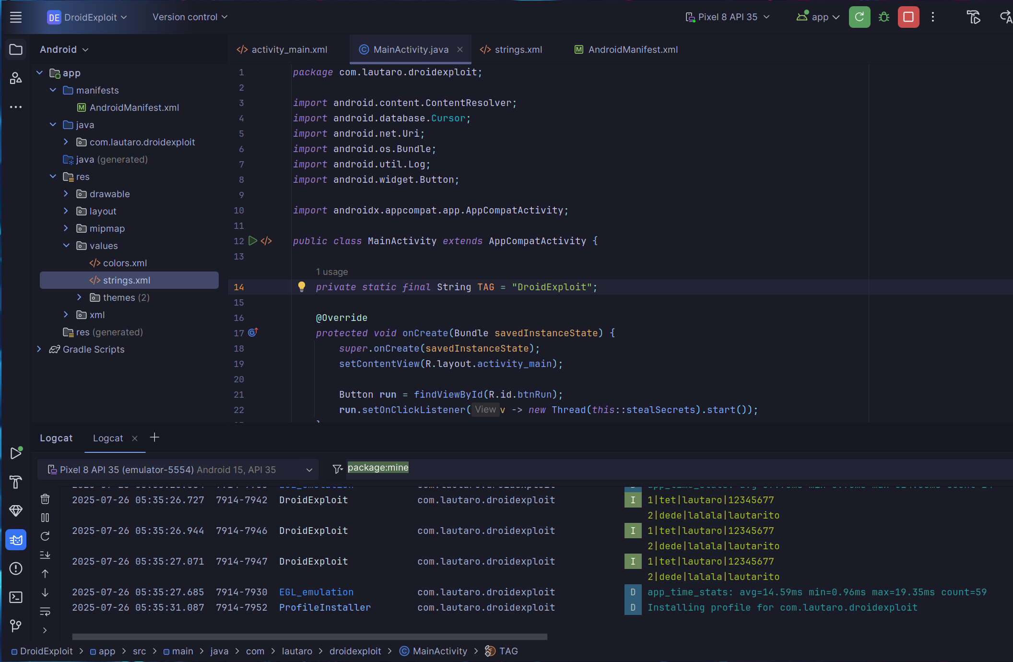Select strings.xml in the project tree

[129, 280]
